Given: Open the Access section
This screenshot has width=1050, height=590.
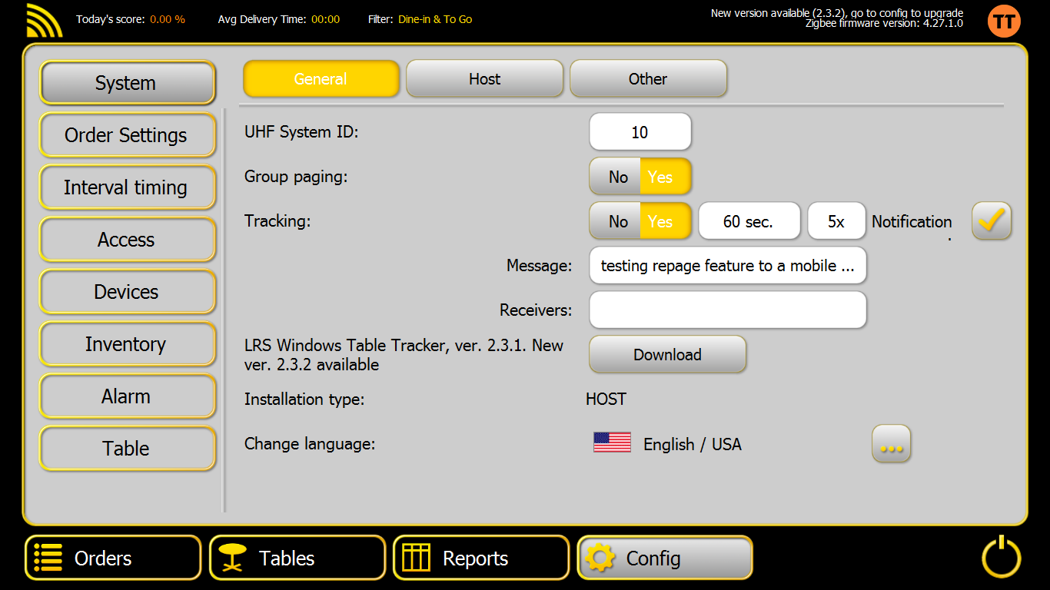Looking at the screenshot, I should click(x=127, y=240).
